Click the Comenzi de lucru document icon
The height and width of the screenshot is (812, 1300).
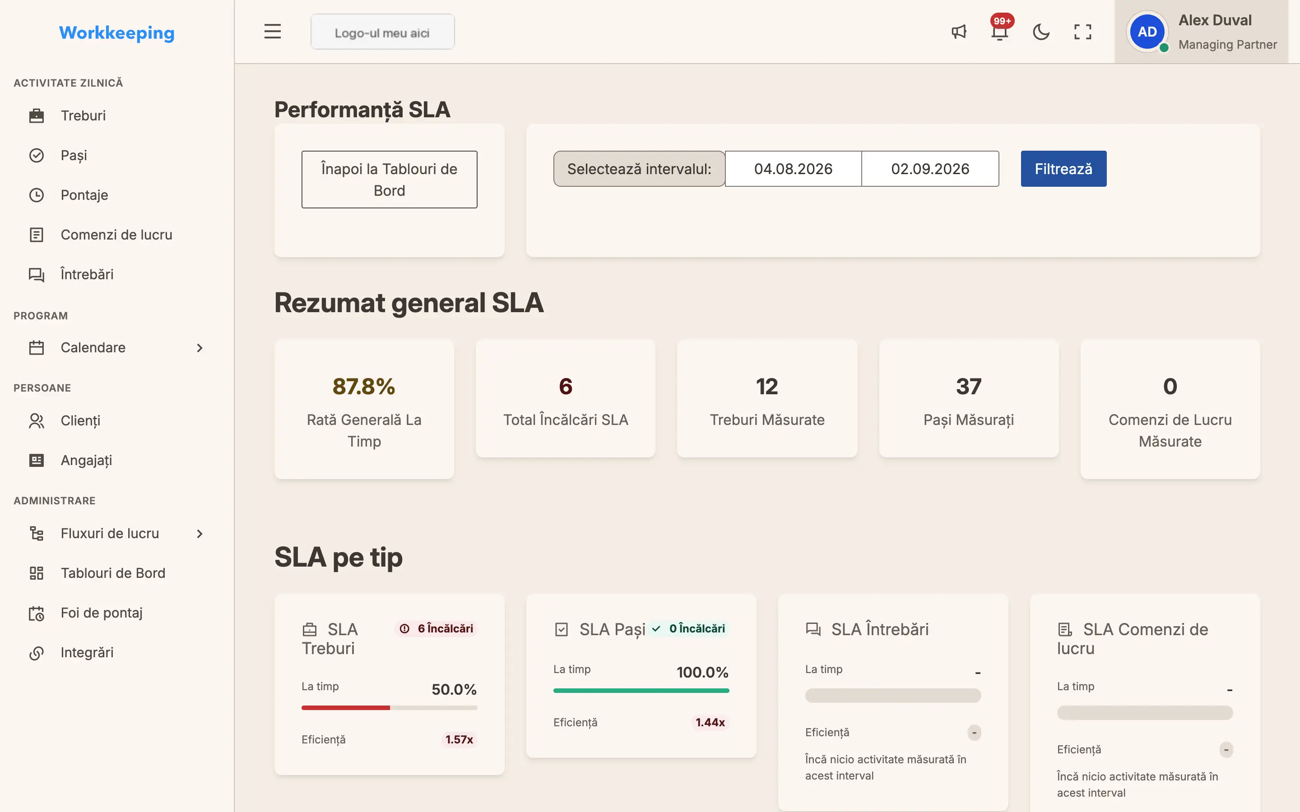(37, 235)
